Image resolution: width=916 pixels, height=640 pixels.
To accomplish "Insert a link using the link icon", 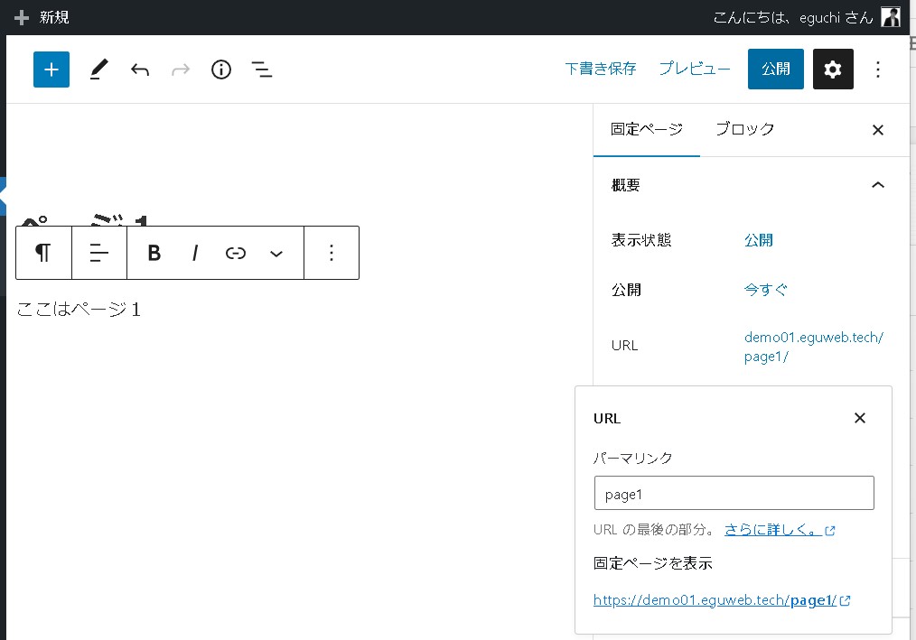I will 236,253.
